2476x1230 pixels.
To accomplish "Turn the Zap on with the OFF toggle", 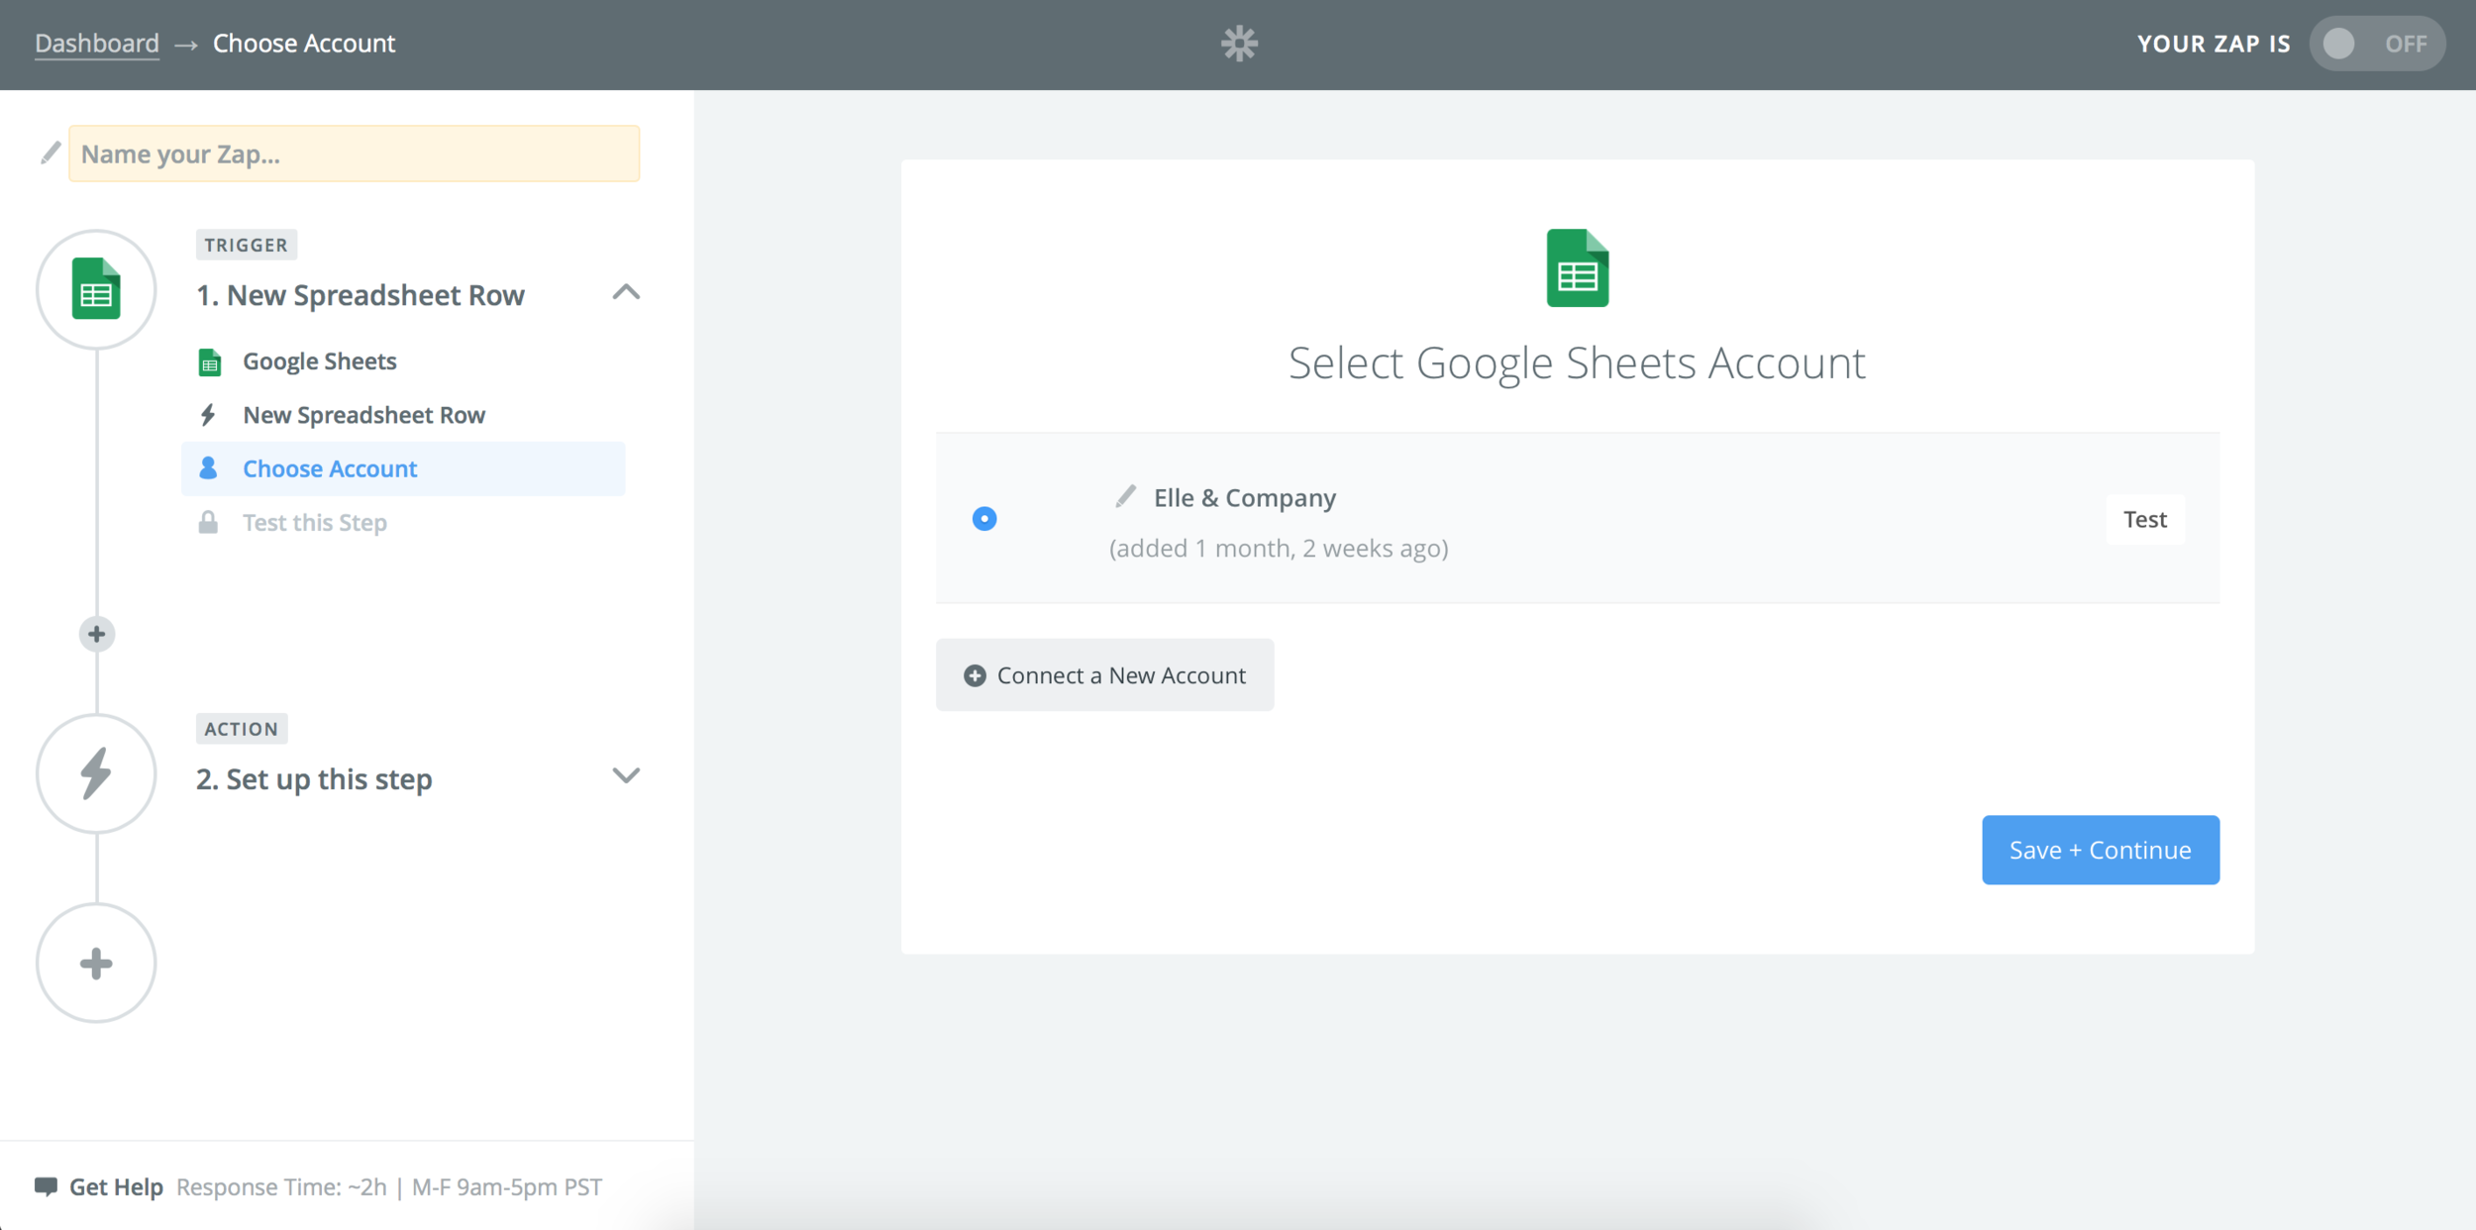I will point(2377,44).
